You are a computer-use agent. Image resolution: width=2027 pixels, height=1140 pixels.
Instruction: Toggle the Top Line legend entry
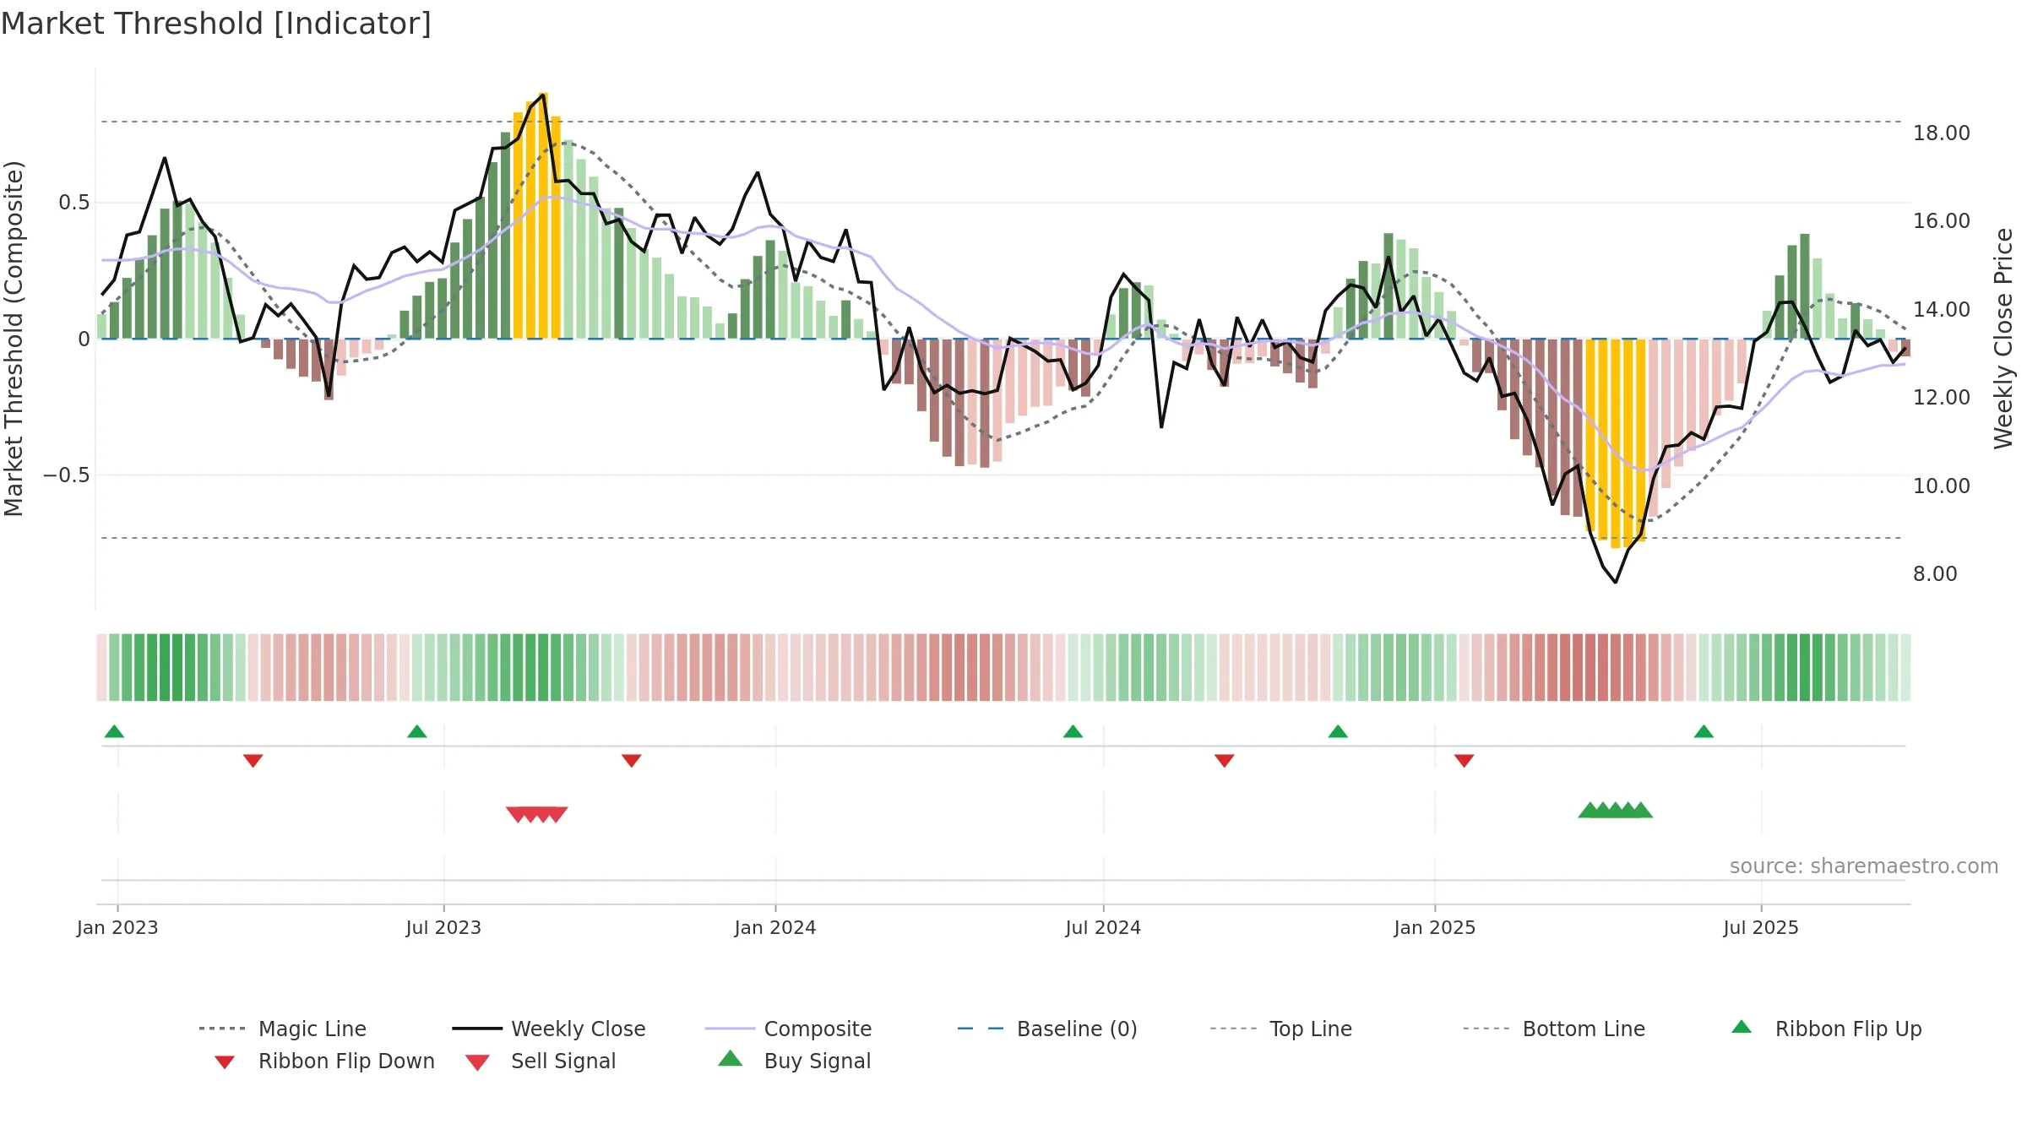tap(1280, 1029)
